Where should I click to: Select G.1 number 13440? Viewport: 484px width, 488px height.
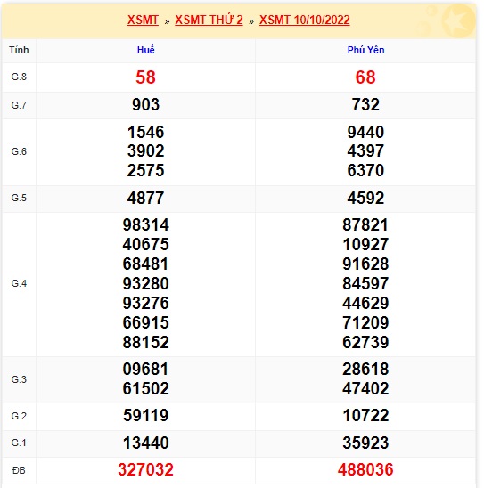pyautogui.click(x=146, y=443)
